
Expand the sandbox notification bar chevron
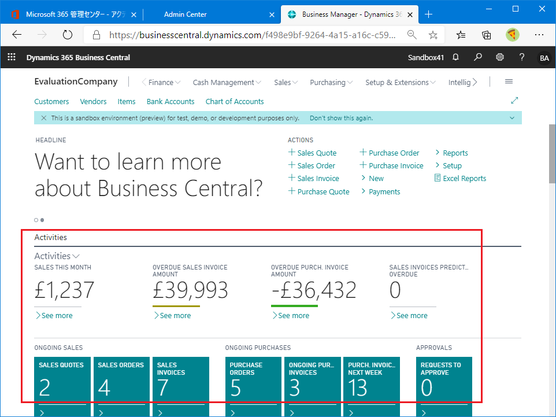(511, 118)
